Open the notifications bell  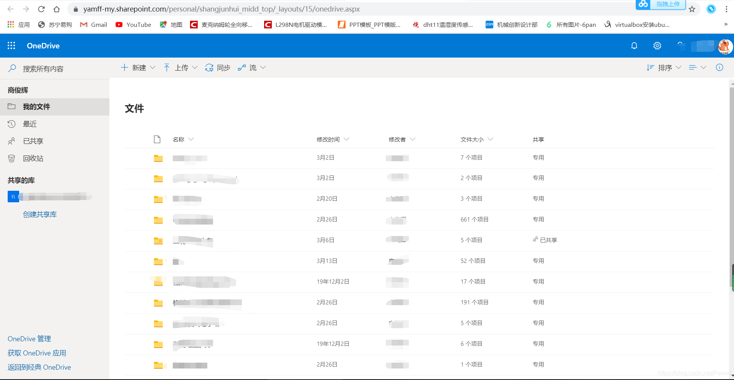[x=634, y=46]
